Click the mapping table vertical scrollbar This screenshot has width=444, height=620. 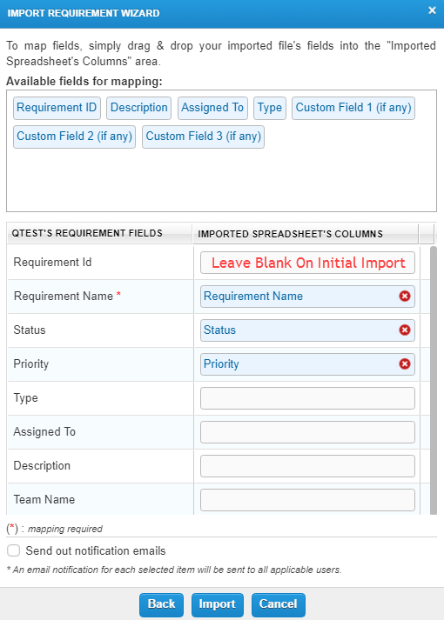tap(434, 380)
